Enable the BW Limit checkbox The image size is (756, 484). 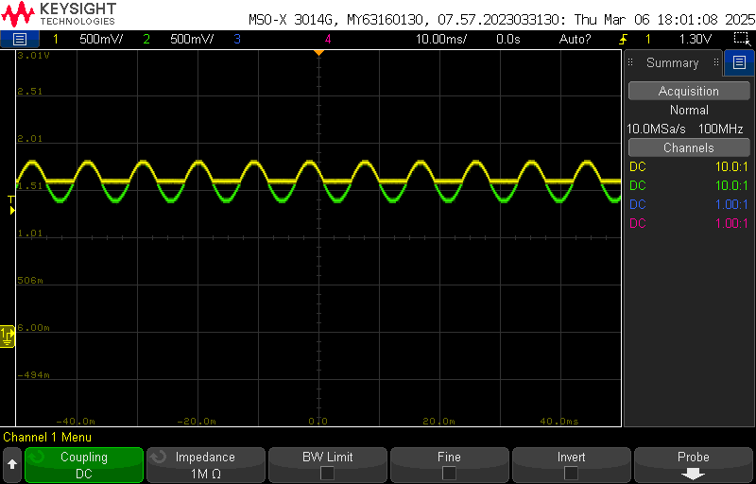(327, 473)
